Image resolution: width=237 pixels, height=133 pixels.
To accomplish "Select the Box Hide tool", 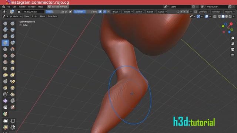I will 13,121.
